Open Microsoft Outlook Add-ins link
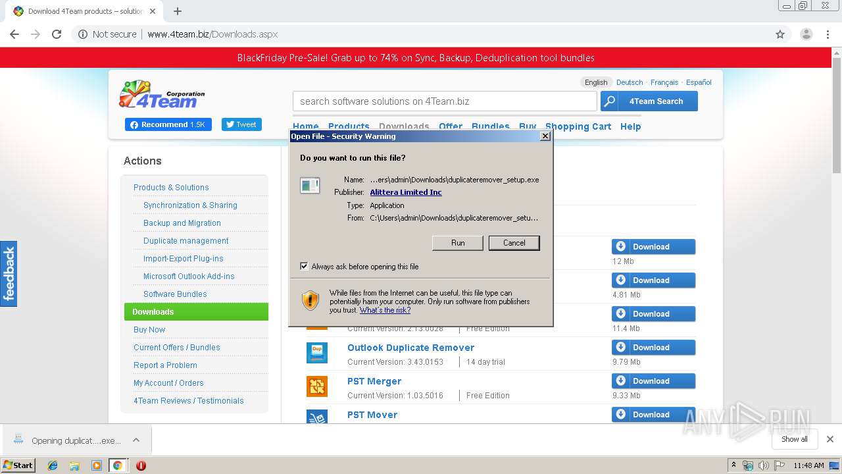This screenshot has height=474, width=842. pyautogui.click(x=189, y=276)
